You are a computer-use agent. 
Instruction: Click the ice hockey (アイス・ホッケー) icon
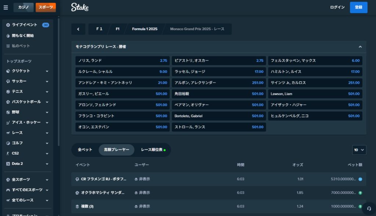[x=8, y=122]
